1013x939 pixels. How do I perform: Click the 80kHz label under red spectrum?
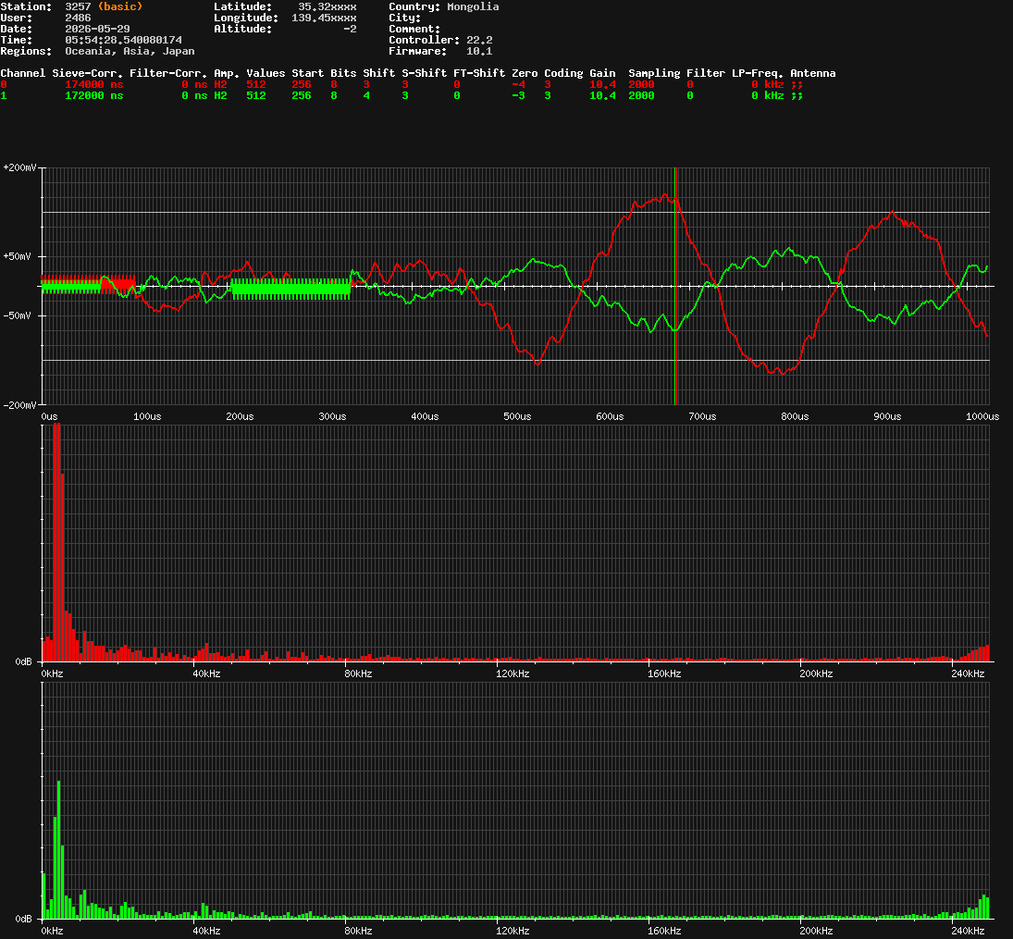tap(358, 673)
